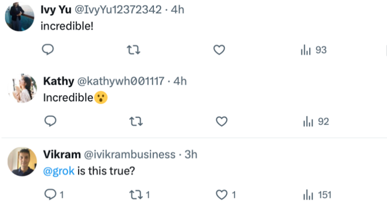The height and width of the screenshot is (210, 387).
Task: Open Kathy's profile avatar
Action: [x=22, y=87]
